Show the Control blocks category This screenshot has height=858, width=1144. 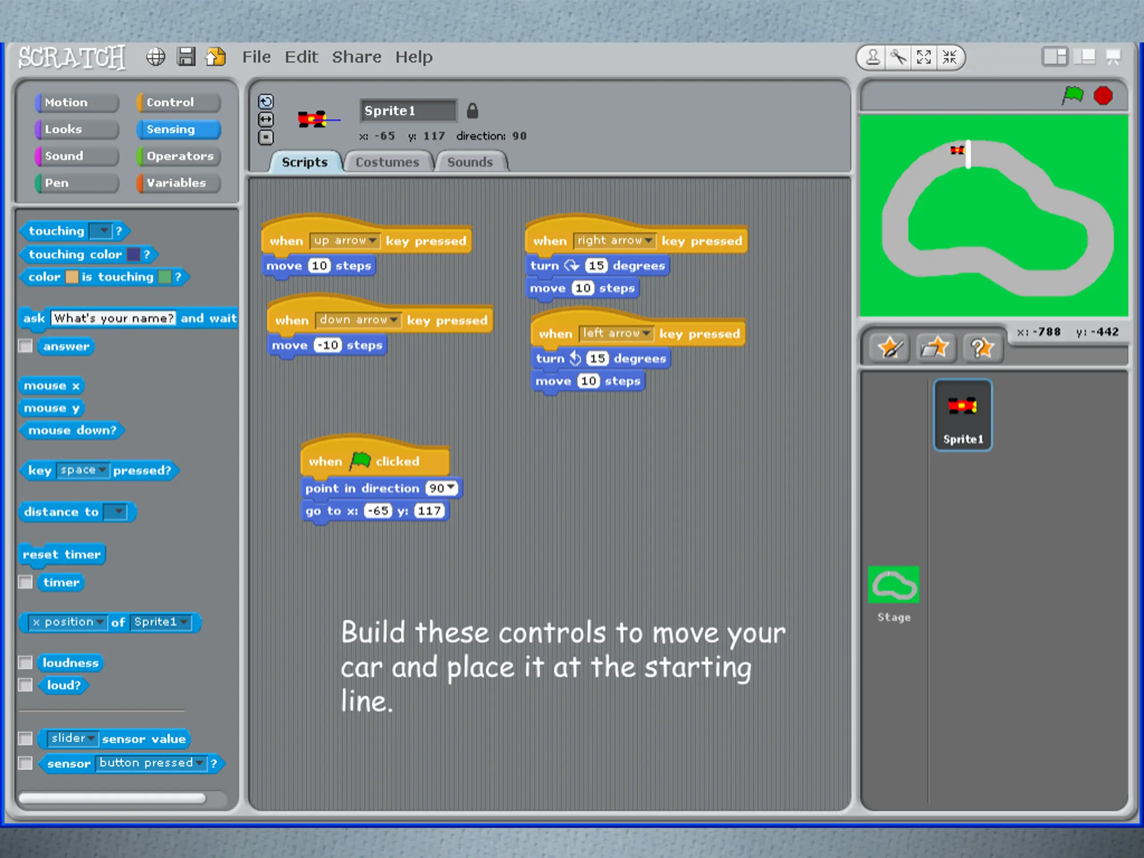pyautogui.click(x=178, y=102)
